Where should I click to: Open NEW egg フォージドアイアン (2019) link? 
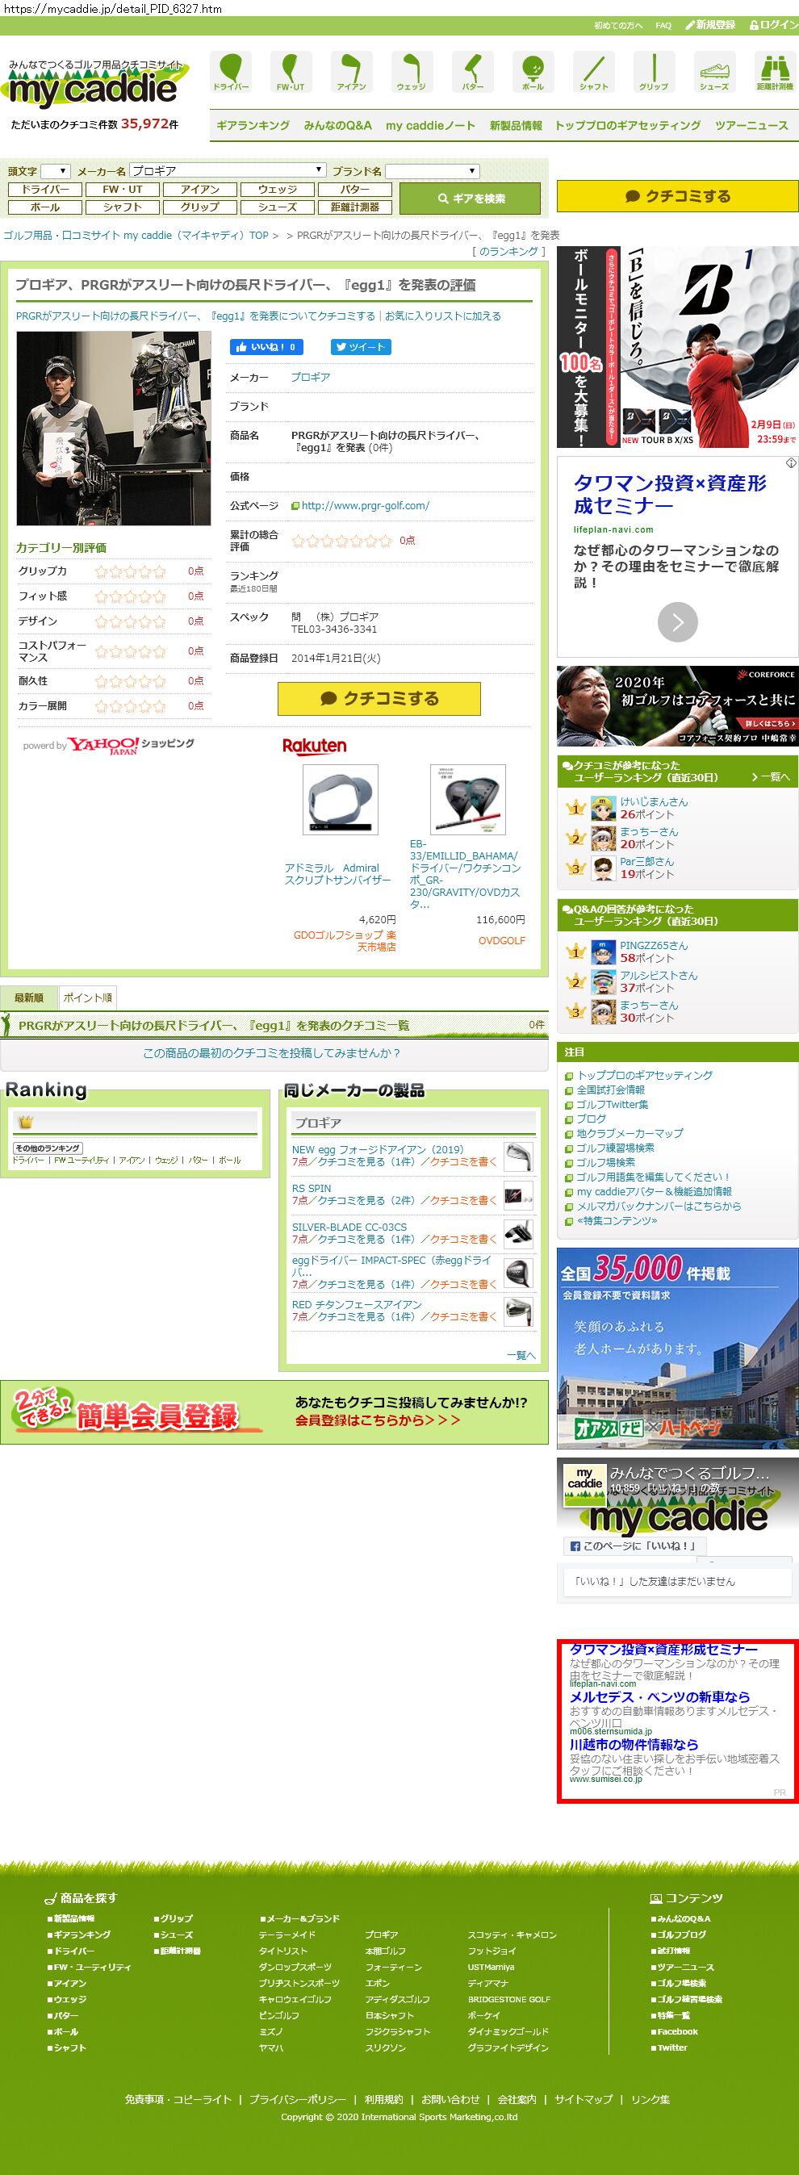click(x=378, y=1150)
